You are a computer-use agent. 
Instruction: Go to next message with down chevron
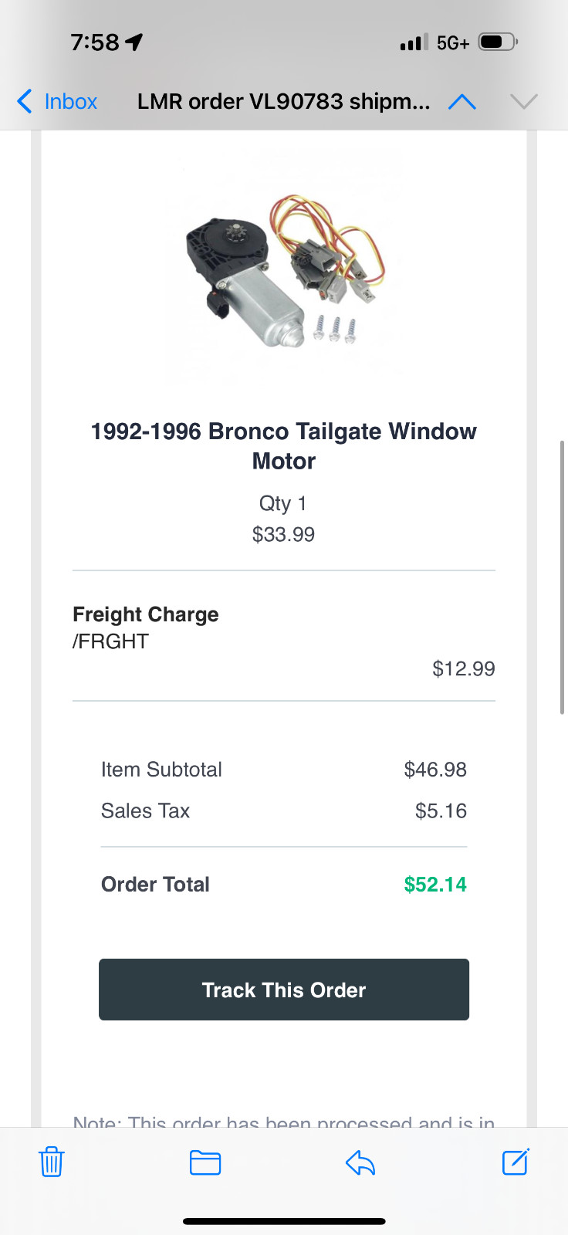pyautogui.click(x=524, y=102)
